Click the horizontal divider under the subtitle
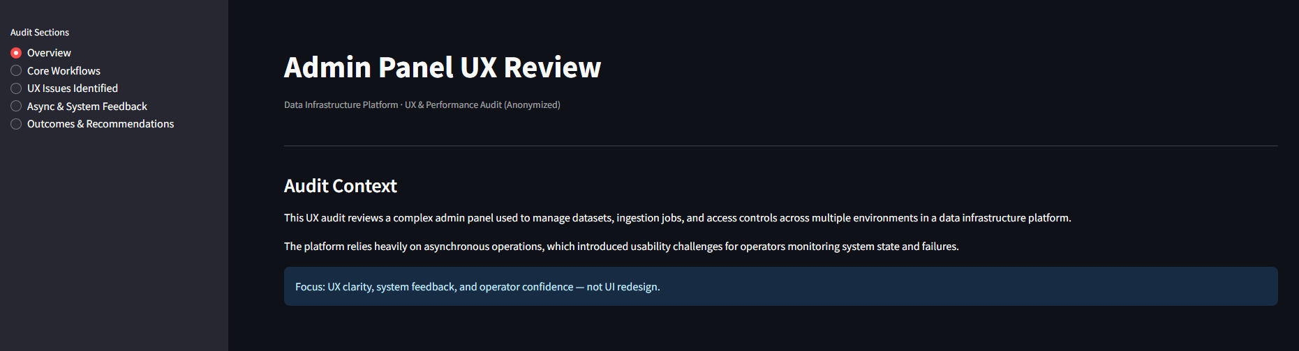The height and width of the screenshot is (351, 1299). click(x=780, y=146)
